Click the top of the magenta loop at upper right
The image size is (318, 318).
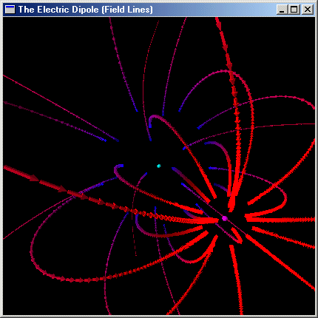(223, 72)
